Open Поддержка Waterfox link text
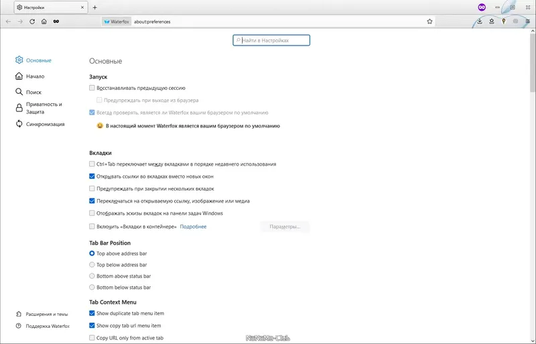 (48, 326)
